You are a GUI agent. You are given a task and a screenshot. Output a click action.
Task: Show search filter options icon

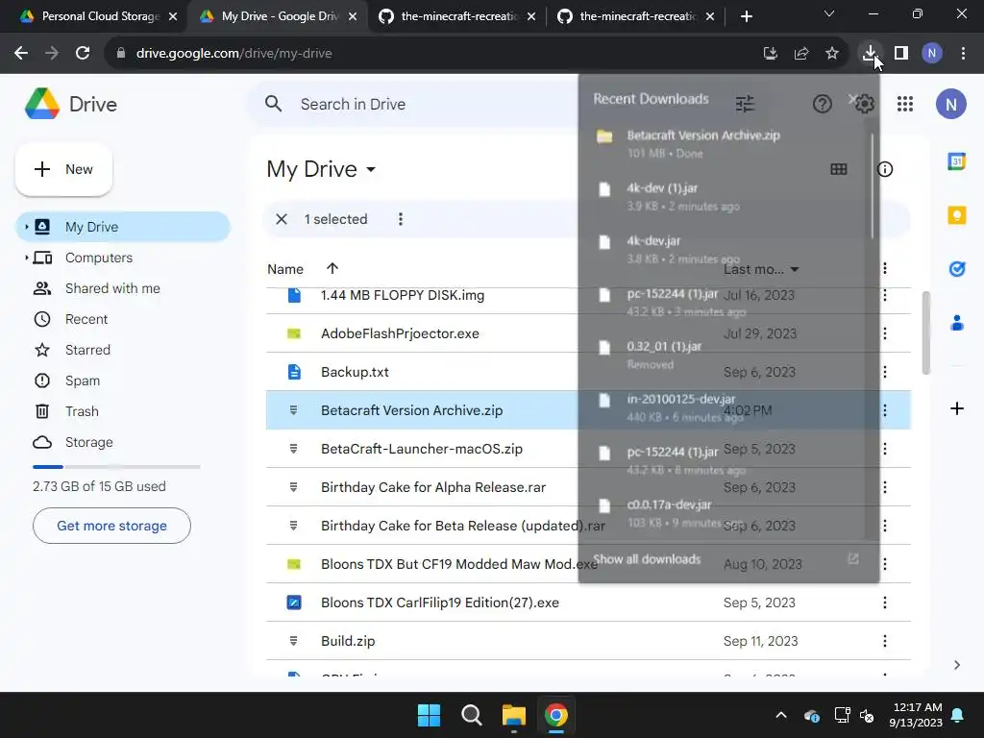click(x=745, y=104)
